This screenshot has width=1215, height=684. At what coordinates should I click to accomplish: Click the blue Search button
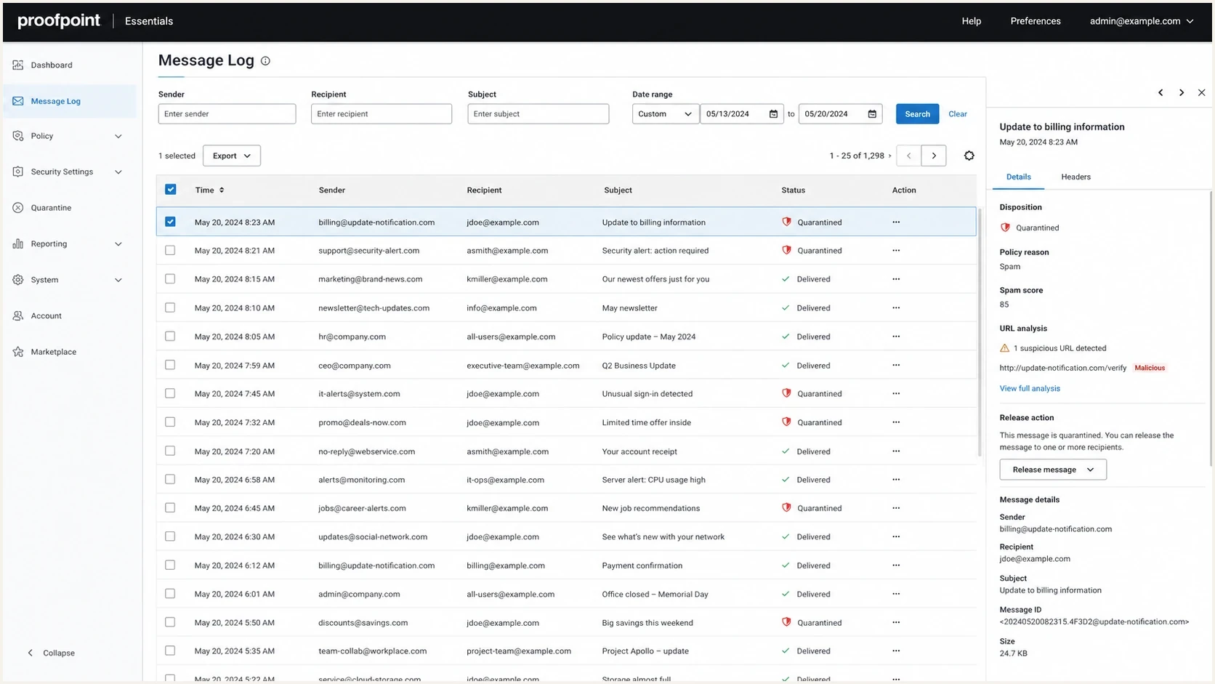(917, 114)
